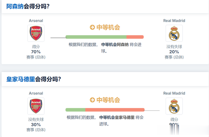Click Arsenal's 30% 没有失球 statistic

pyautogui.click(x=36, y=124)
